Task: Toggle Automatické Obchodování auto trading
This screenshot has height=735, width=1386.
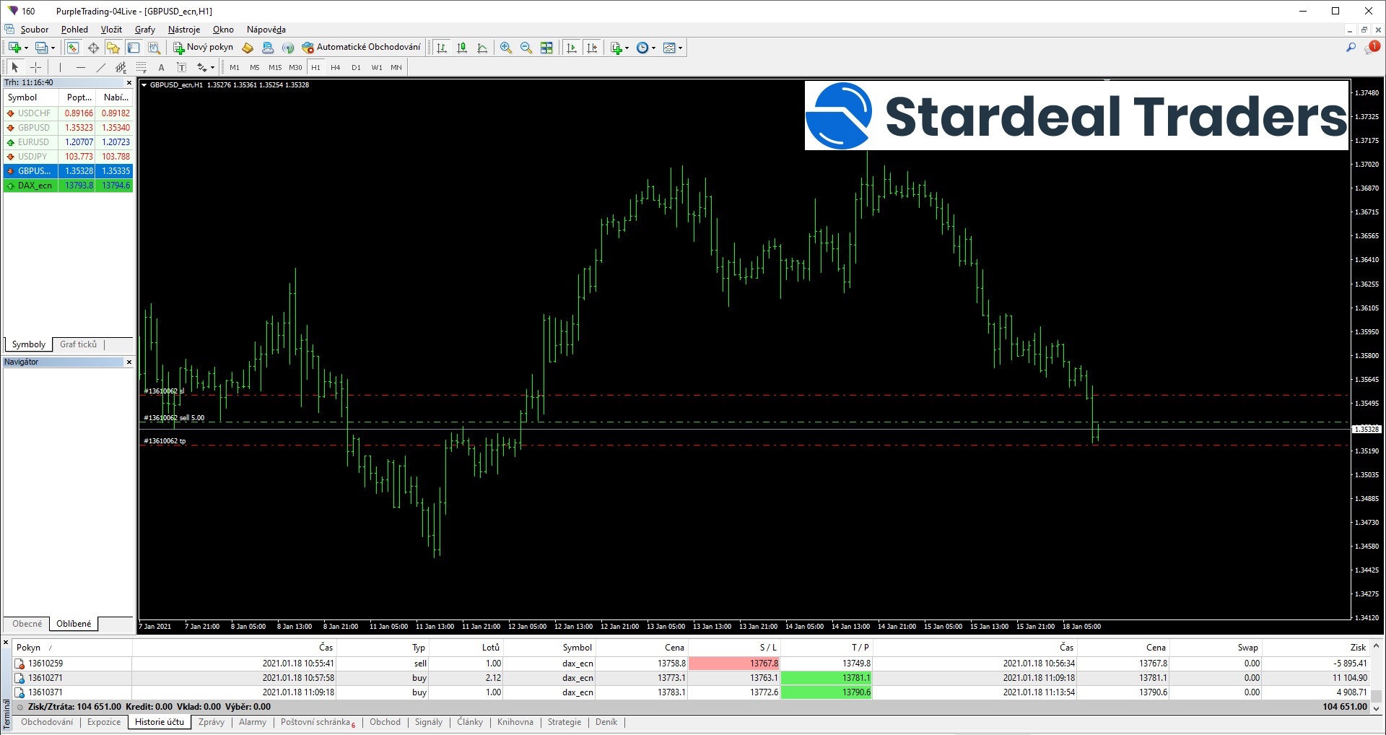Action: tap(361, 47)
